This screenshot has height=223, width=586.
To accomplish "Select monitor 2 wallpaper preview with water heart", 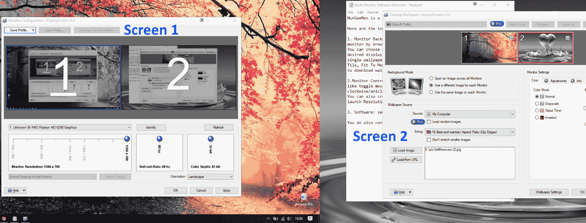I will click(545, 48).
